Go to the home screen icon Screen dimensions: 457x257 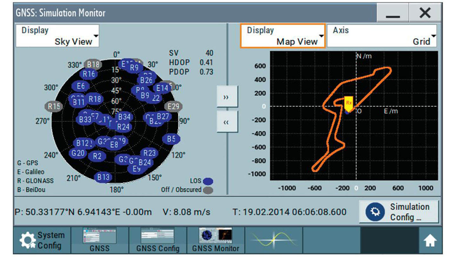click(x=430, y=241)
